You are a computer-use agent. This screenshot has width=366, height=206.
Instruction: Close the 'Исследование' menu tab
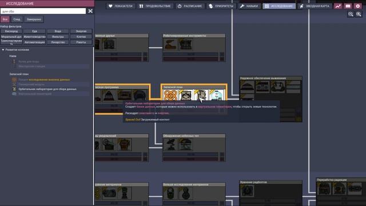[279, 6]
